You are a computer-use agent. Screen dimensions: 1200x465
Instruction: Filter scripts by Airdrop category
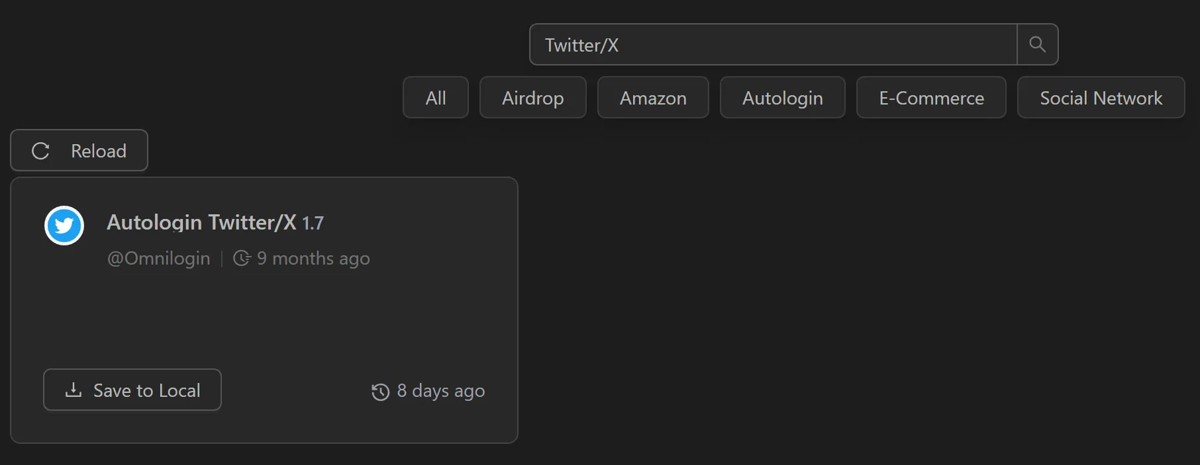(532, 97)
